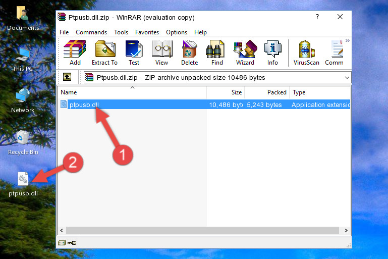This screenshot has width=388, height=259.
Task: Open the Favorites menu
Action: (x=147, y=32)
